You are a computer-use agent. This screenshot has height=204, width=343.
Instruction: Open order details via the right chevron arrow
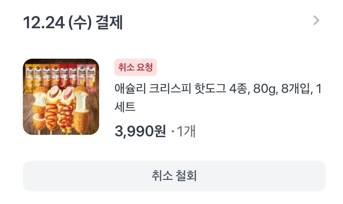pos(316,21)
